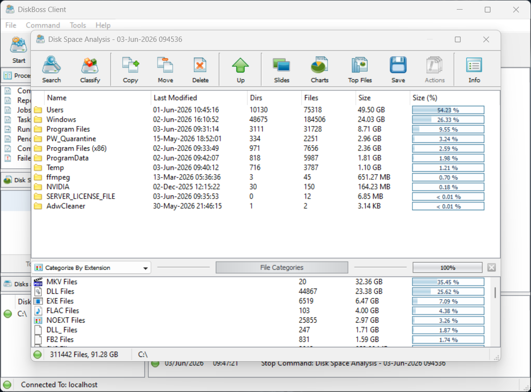Click the Users 54.23 % size bar
Viewport: 531px width, 392px height.
point(448,110)
